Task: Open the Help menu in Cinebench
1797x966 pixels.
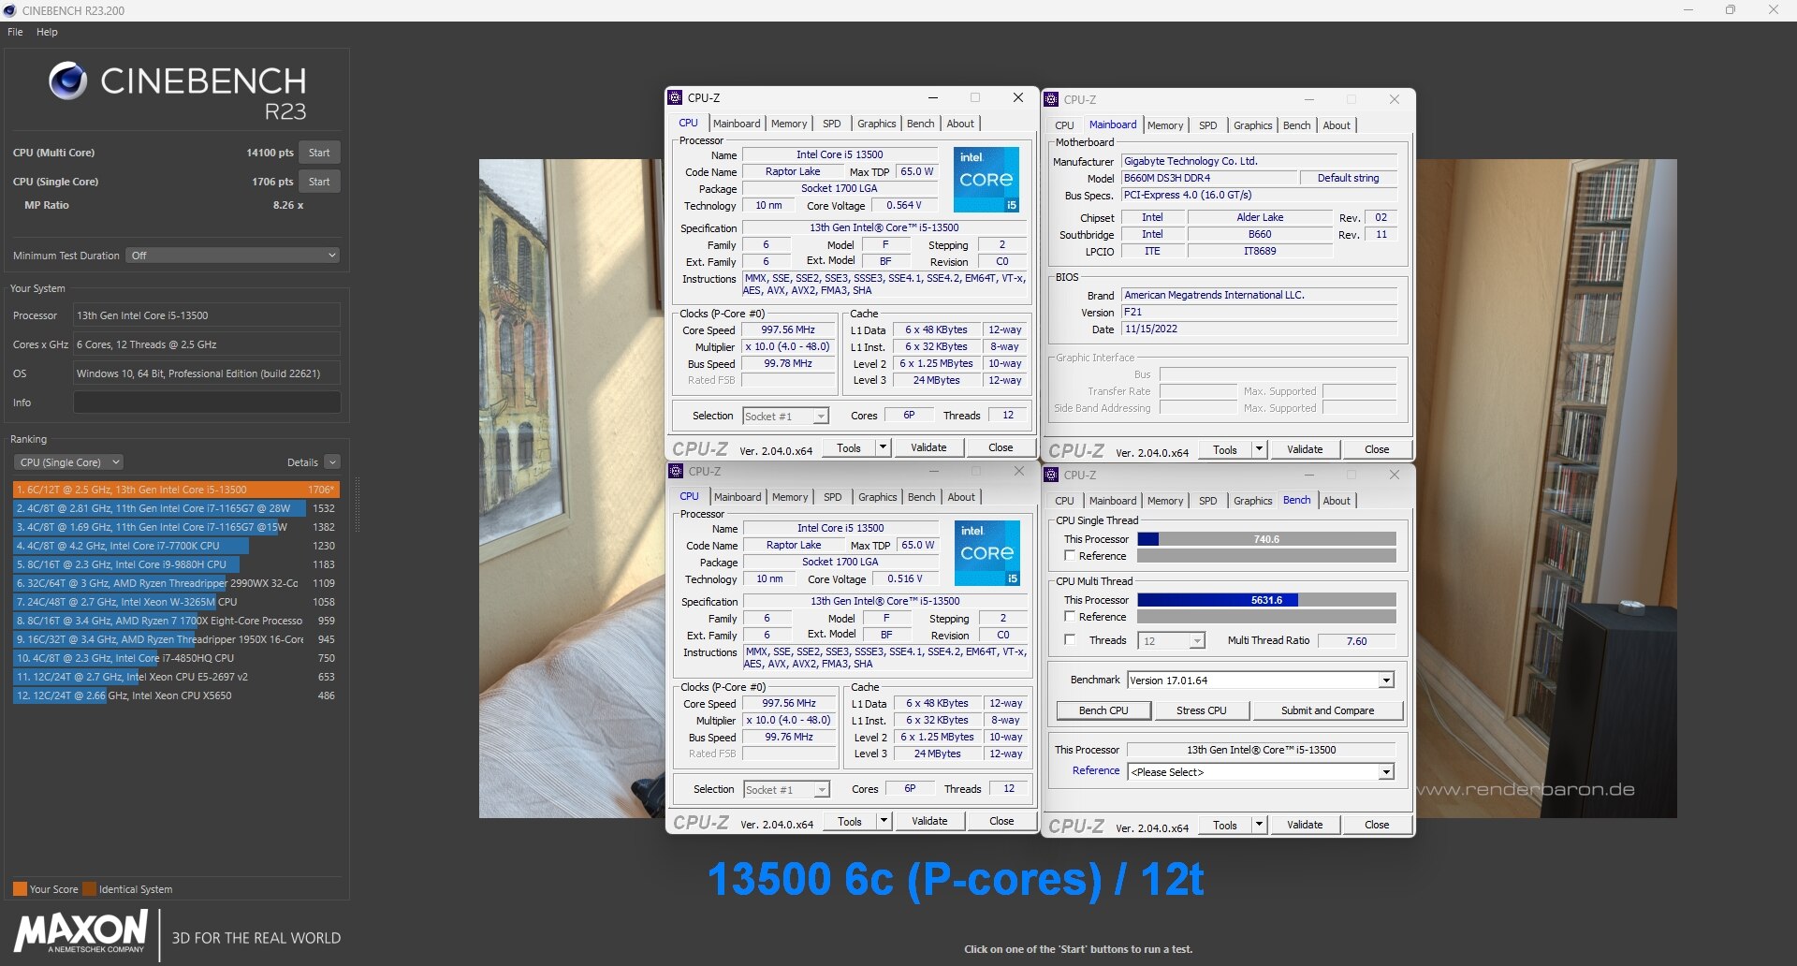Action: click(x=47, y=32)
